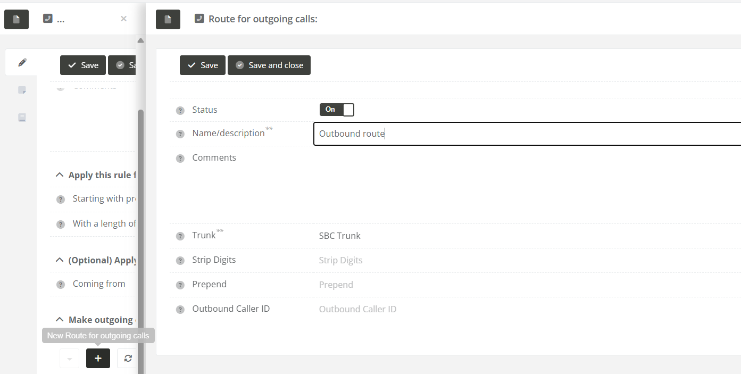Click the refresh icon beside plus button
Viewport: 741px width, 374px height.
128,359
